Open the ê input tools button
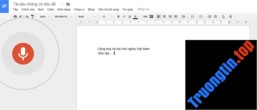257x110 pixels. [231, 17]
